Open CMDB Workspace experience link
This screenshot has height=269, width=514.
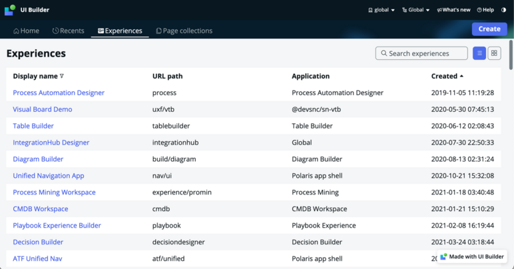coord(41,209)
